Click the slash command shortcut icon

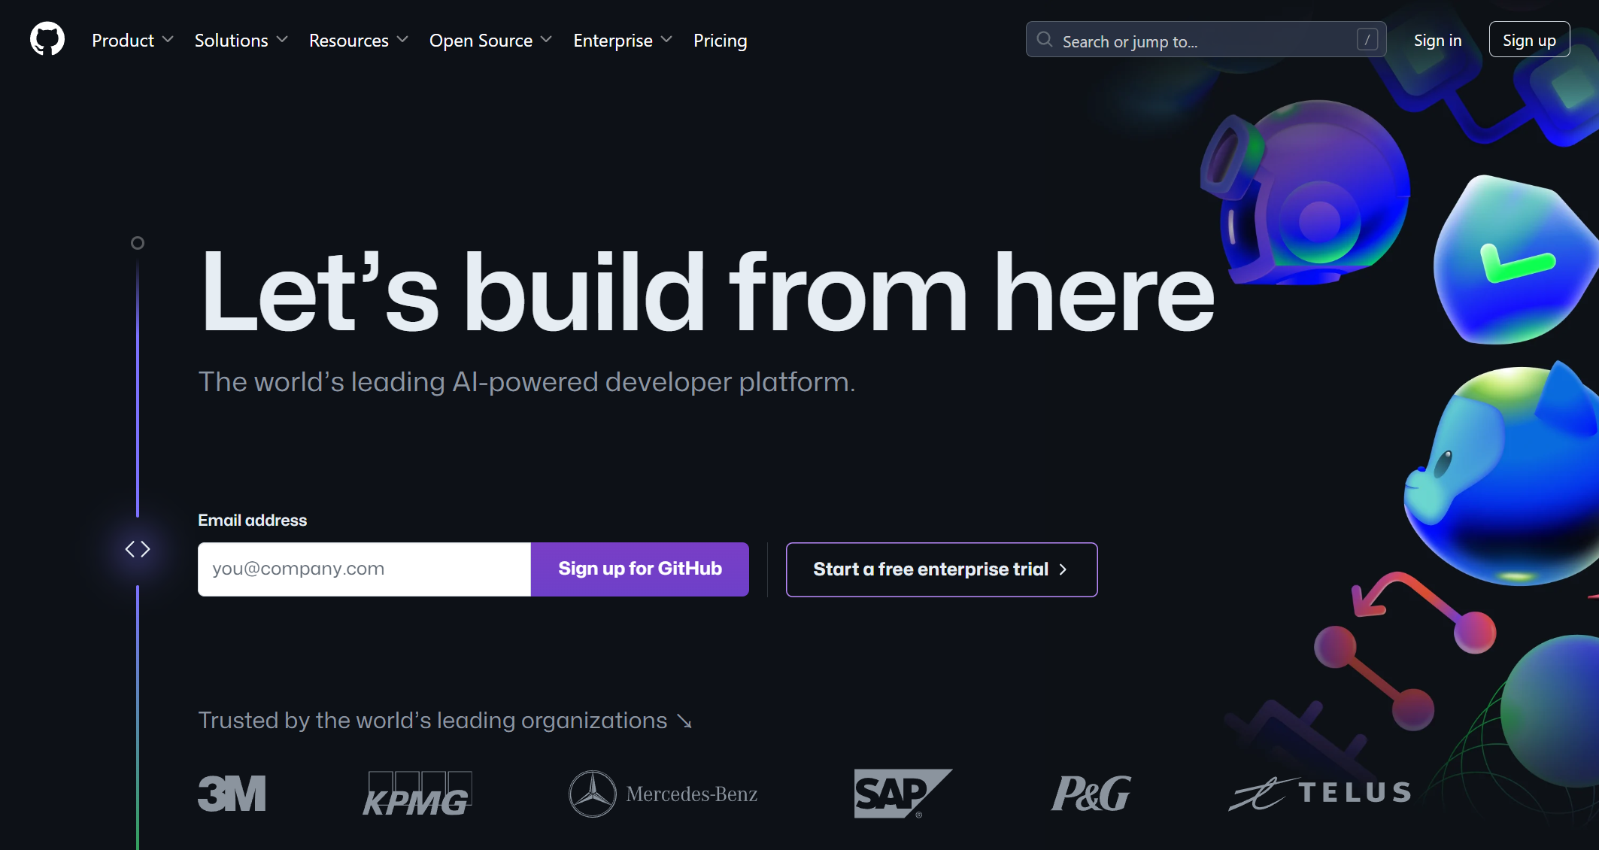1367,40
